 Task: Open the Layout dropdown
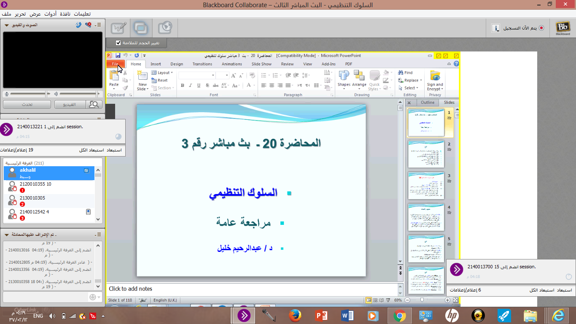pyautogui.click(x=162, y=73)
